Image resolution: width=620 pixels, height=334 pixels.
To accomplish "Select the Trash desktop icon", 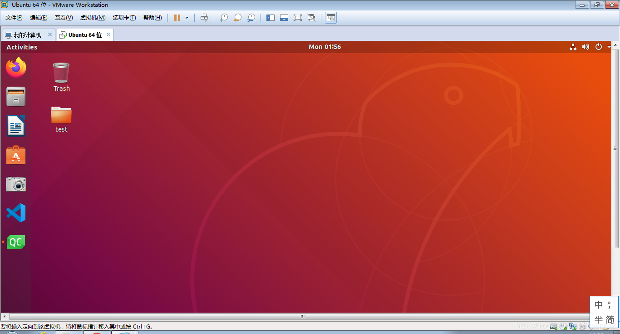I will point(61,77).
